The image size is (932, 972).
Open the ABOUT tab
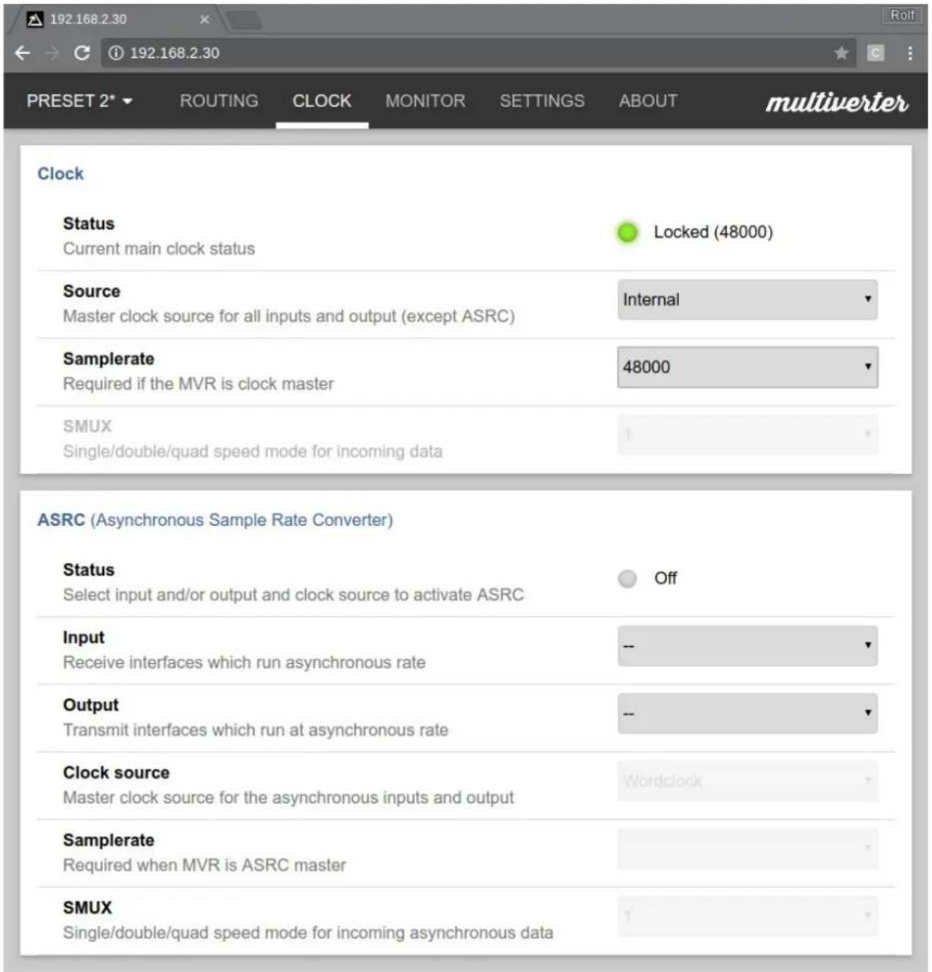(648, 101)
